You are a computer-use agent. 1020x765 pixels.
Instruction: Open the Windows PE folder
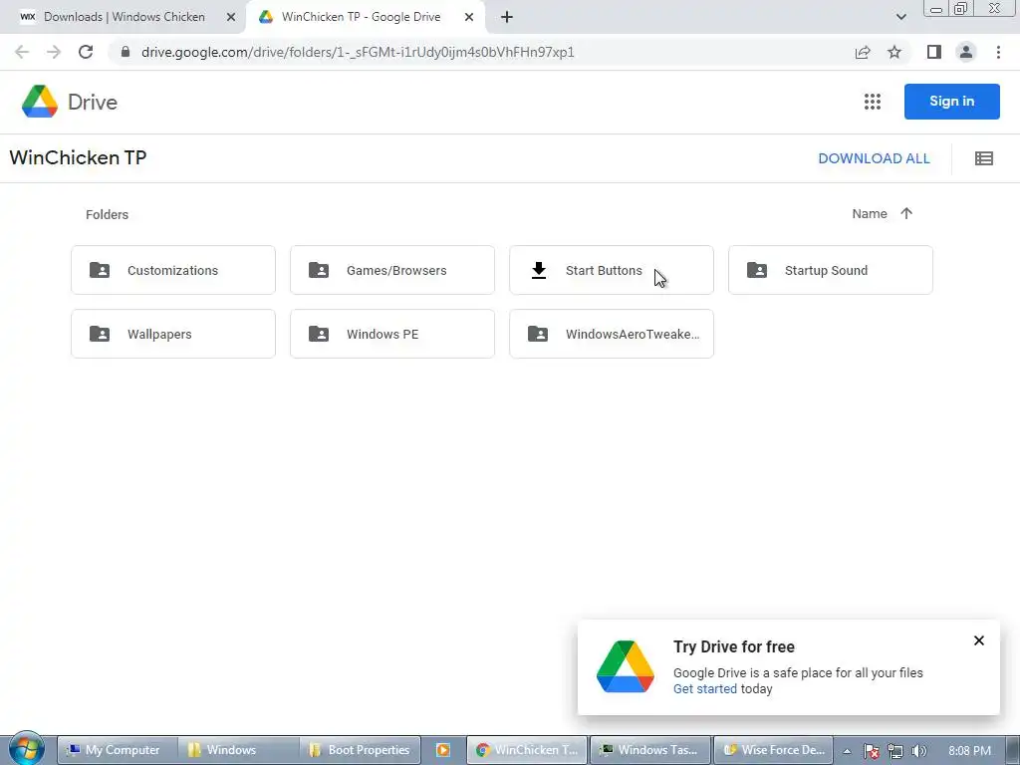pos(392,334)
